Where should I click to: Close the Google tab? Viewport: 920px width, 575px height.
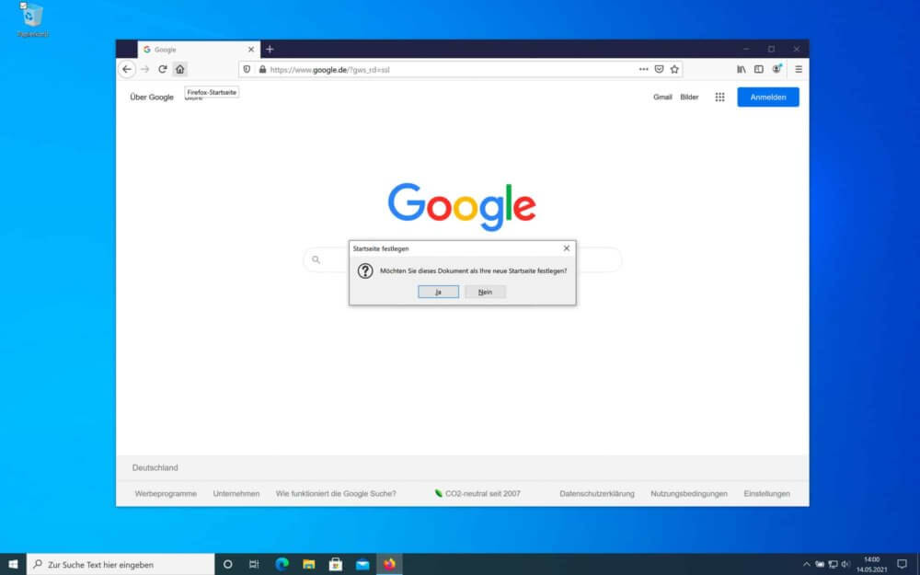pyautogui.click(x=251, y=50)
